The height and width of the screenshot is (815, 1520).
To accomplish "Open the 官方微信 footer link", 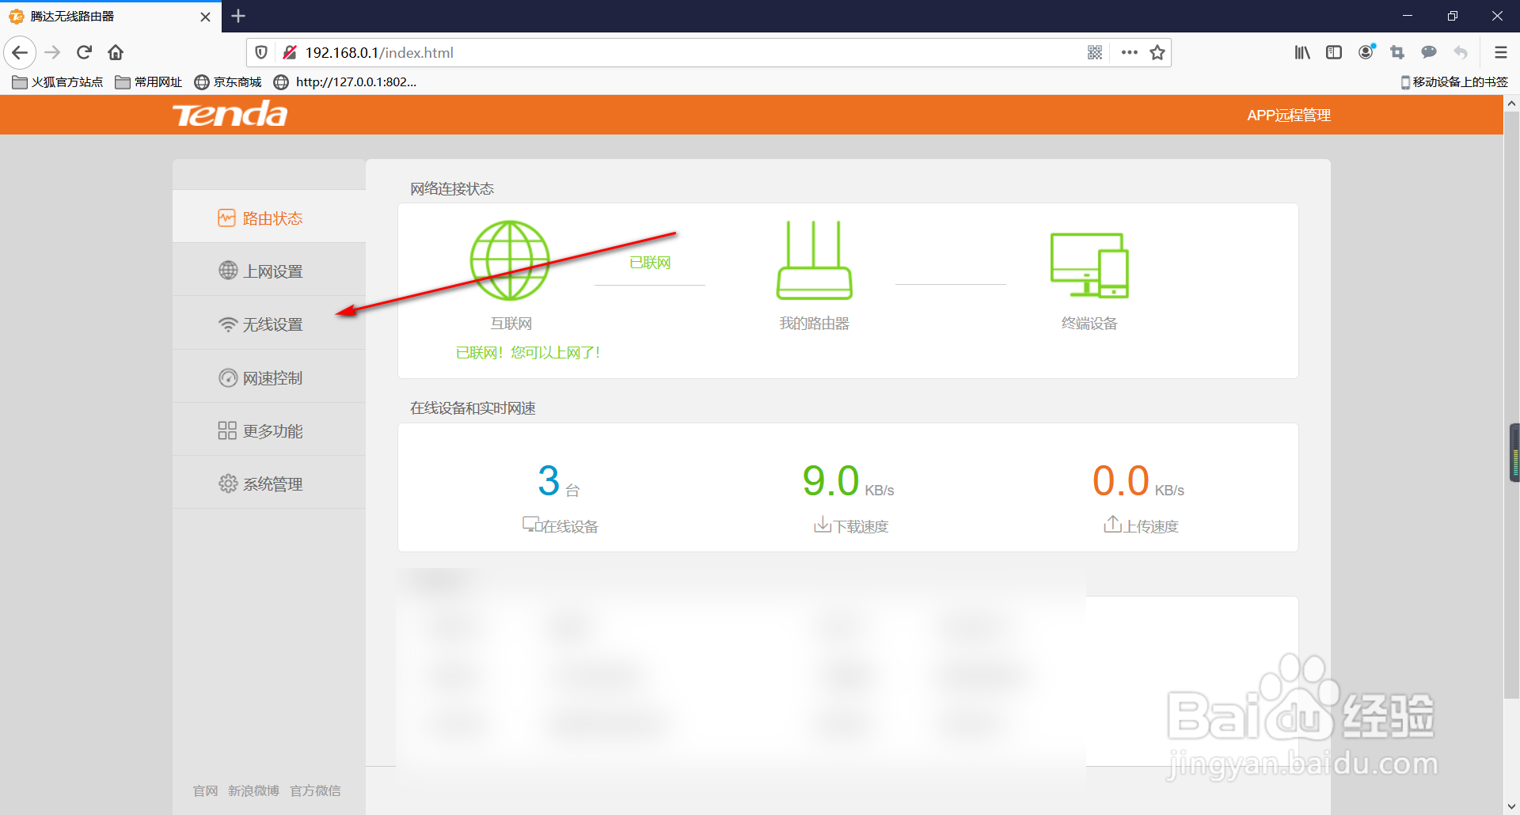I will [x=315, y=790].
